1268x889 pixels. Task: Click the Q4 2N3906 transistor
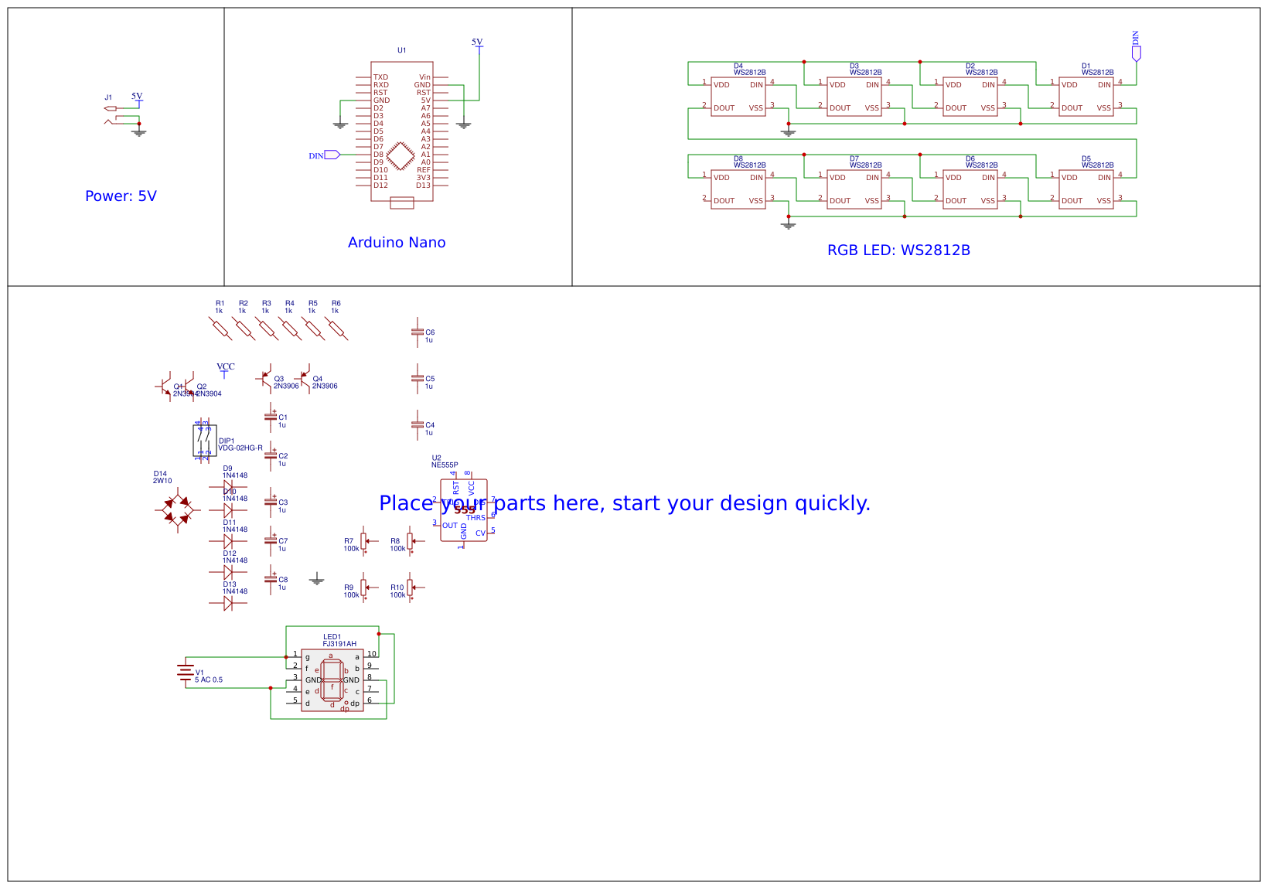coord(305,379)
